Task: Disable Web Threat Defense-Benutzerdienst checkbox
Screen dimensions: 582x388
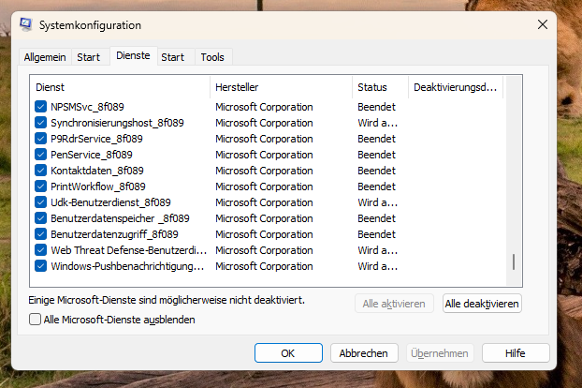Action: click(41, 250)
